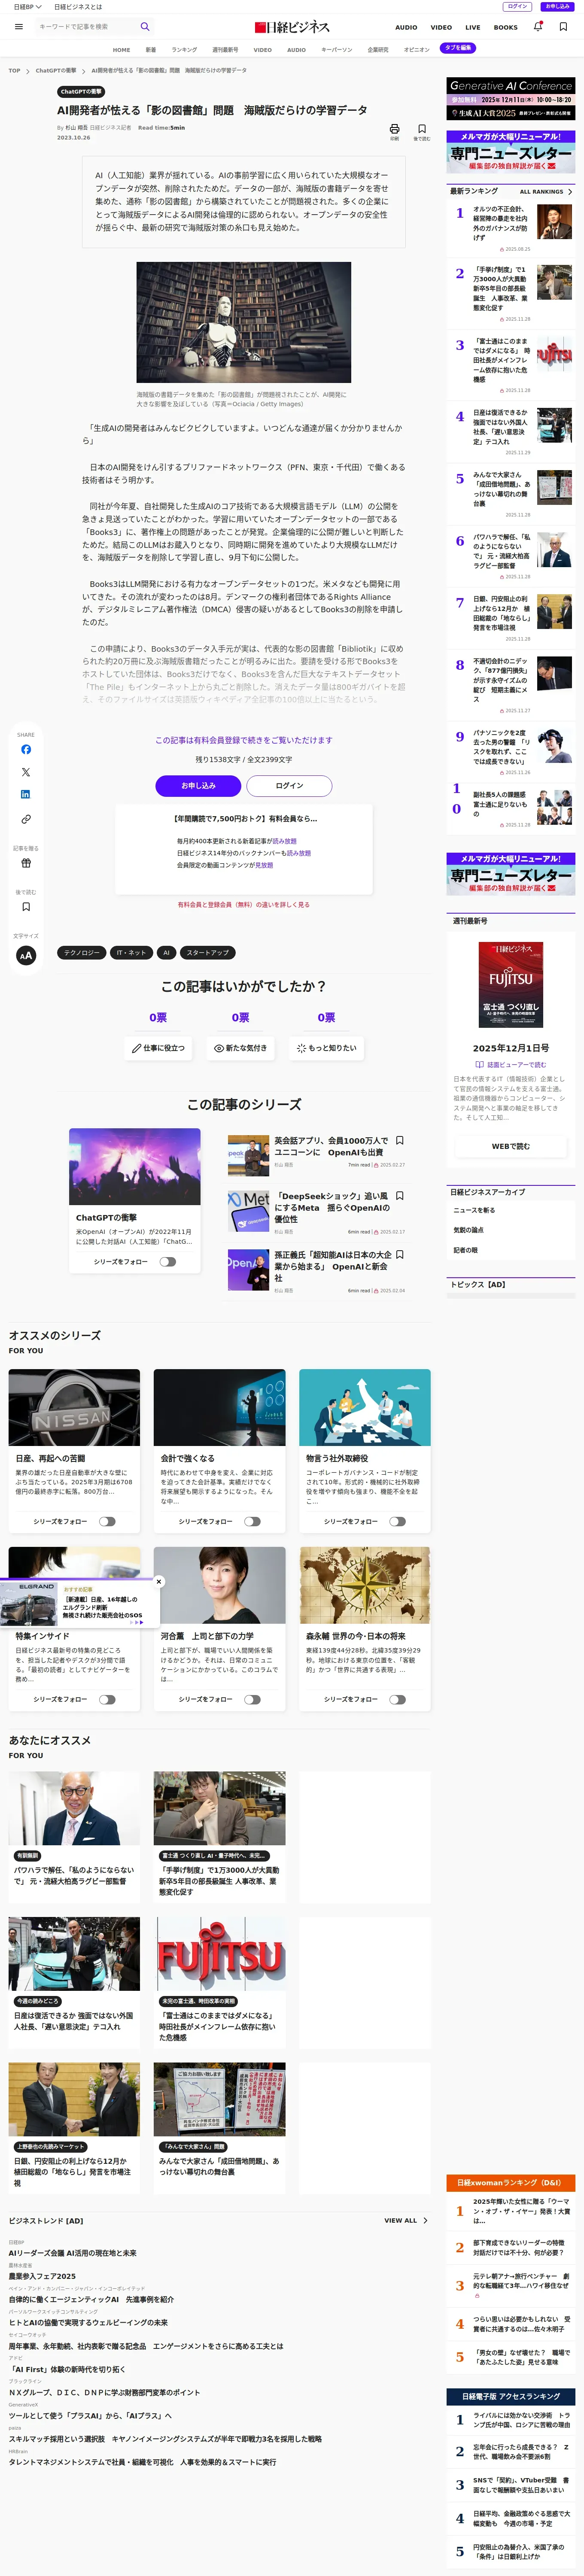This screenshot has width=584, height=2576.
Task: Open the hamburger menu
Action: (18, 27)
